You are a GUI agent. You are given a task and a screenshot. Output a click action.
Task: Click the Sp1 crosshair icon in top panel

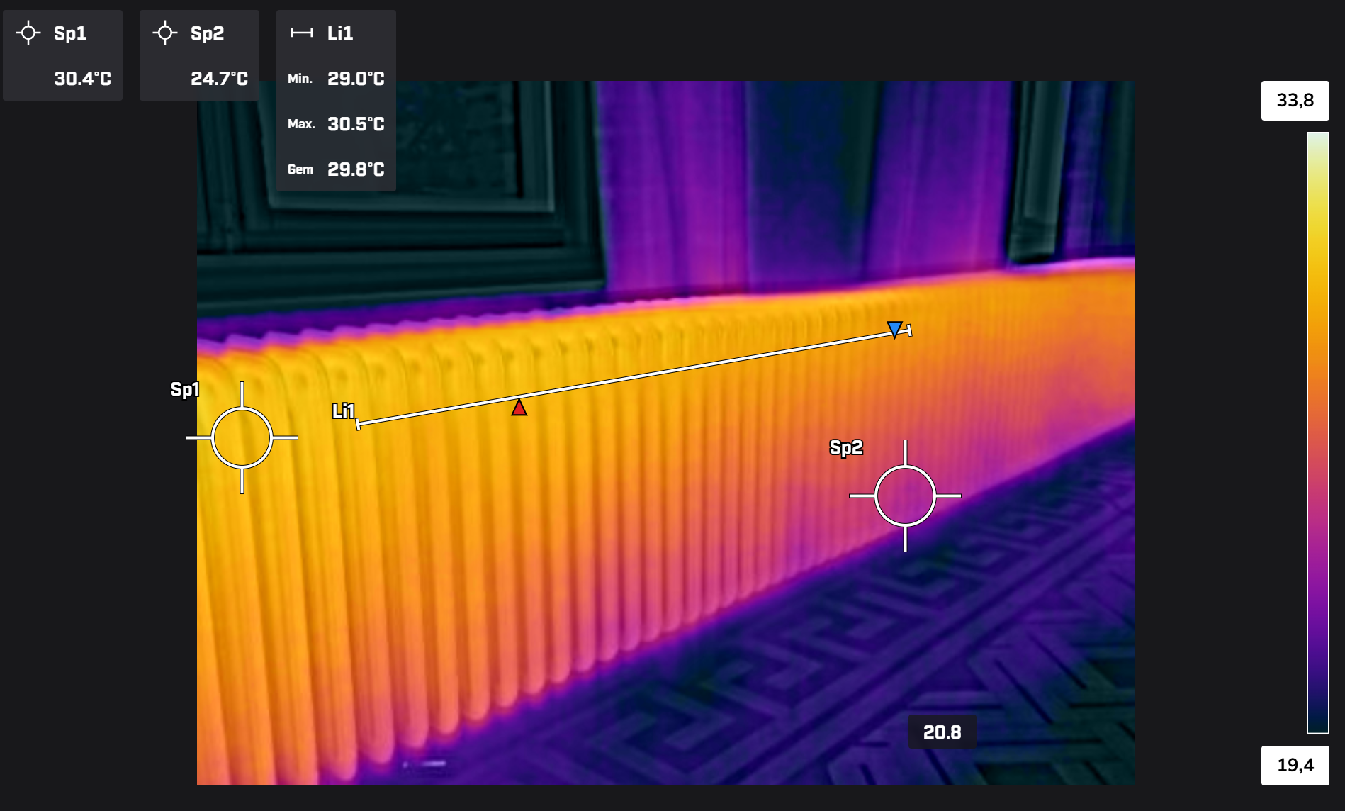(28, 33)
